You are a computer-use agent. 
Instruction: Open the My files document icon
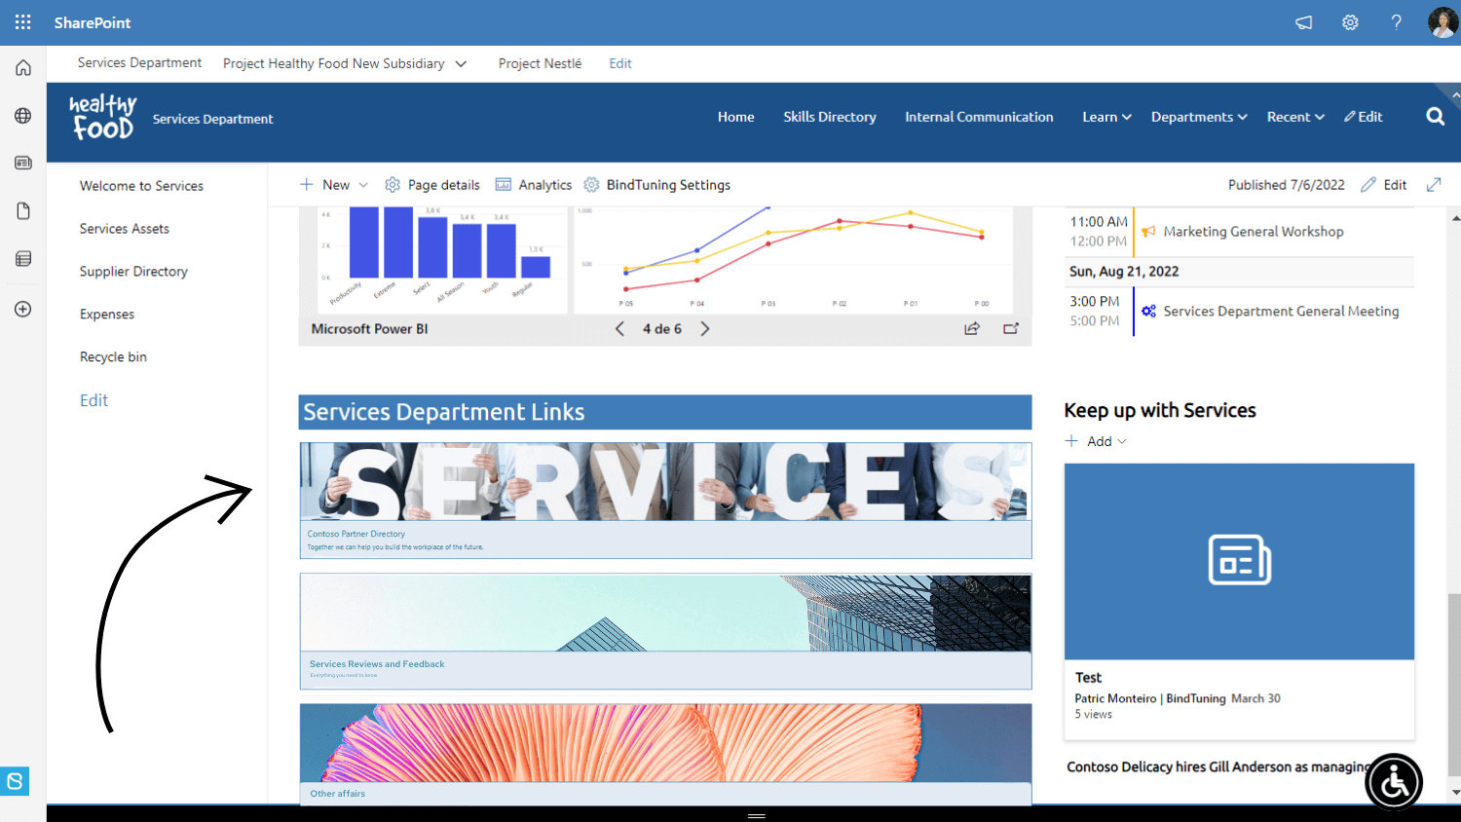(23, 211)
